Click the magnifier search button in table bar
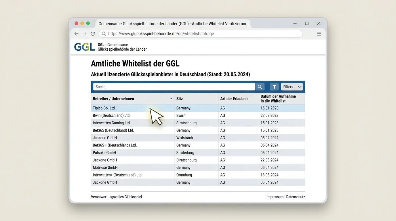Viewport: 396px width, 221px height. pyautogui.click(x=260, y=87)
